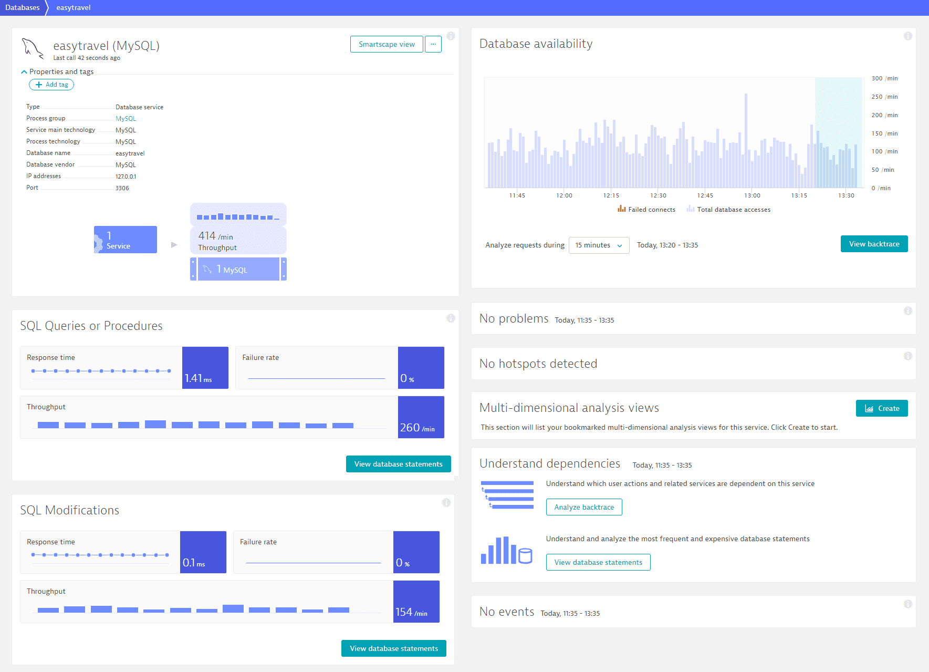This screenshot has height=672, width=929.
Task: Click the MySQL dolphin logo icon
Action: 33,49
